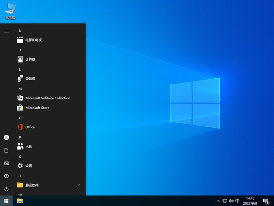Image resolution: width=274 pixels, height=206 pixels.
Task: Click the letter R section header
Action: point(20,137)
